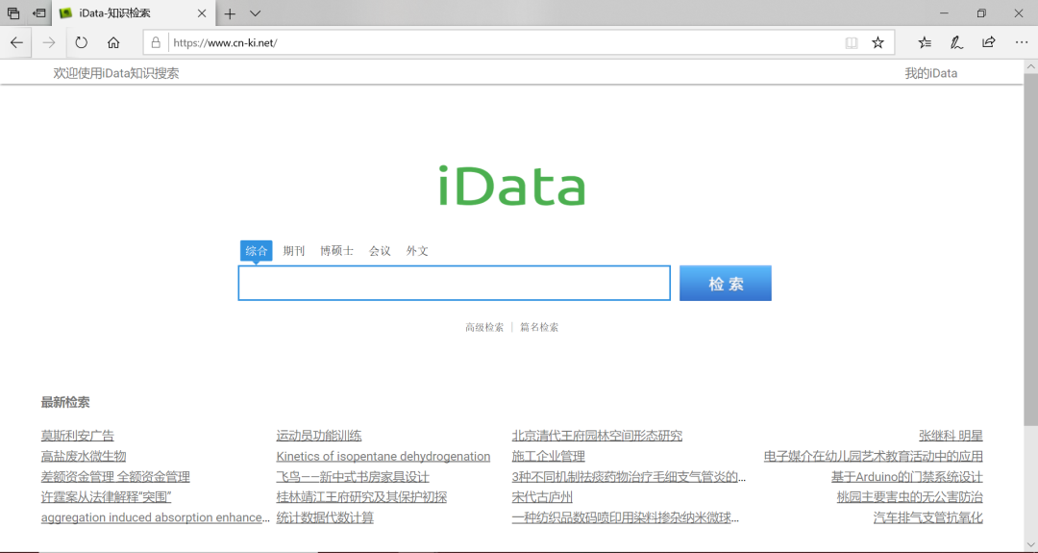Add page to favorites star icon

tap(877, 43)
